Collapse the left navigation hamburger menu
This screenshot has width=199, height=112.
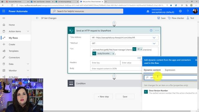click(x=4, y=18)
